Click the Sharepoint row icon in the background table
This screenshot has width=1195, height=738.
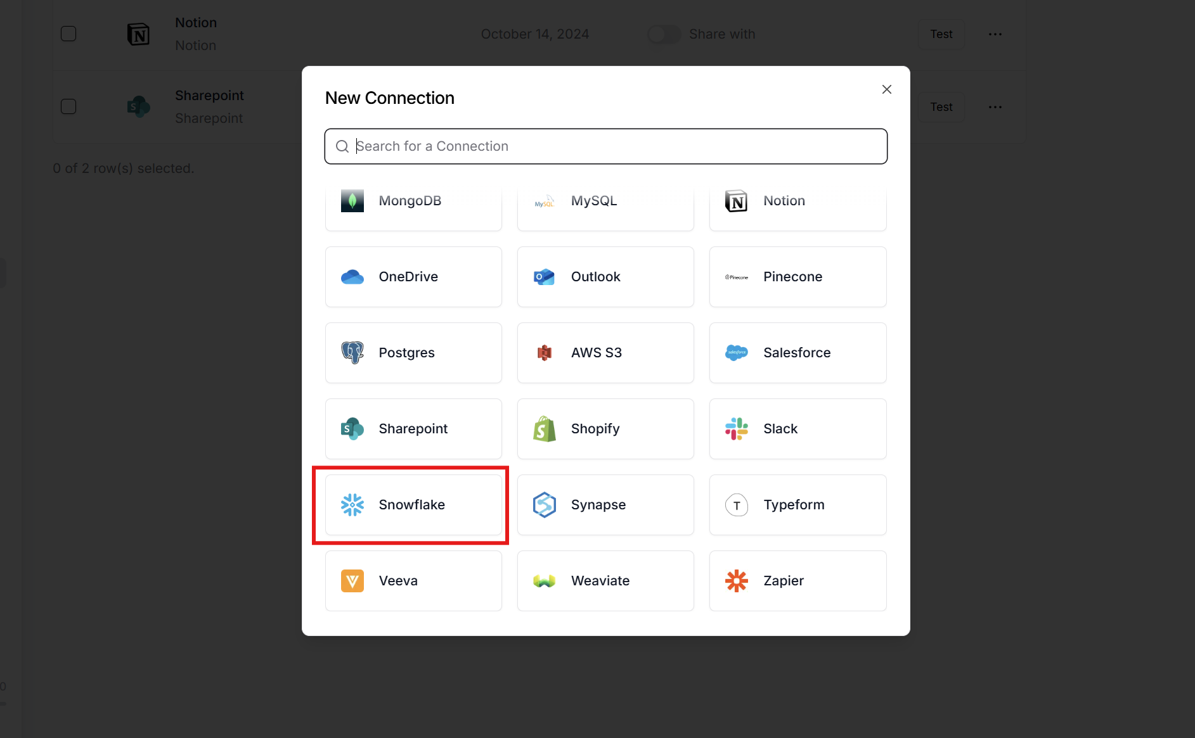click(x=139, y=106)
